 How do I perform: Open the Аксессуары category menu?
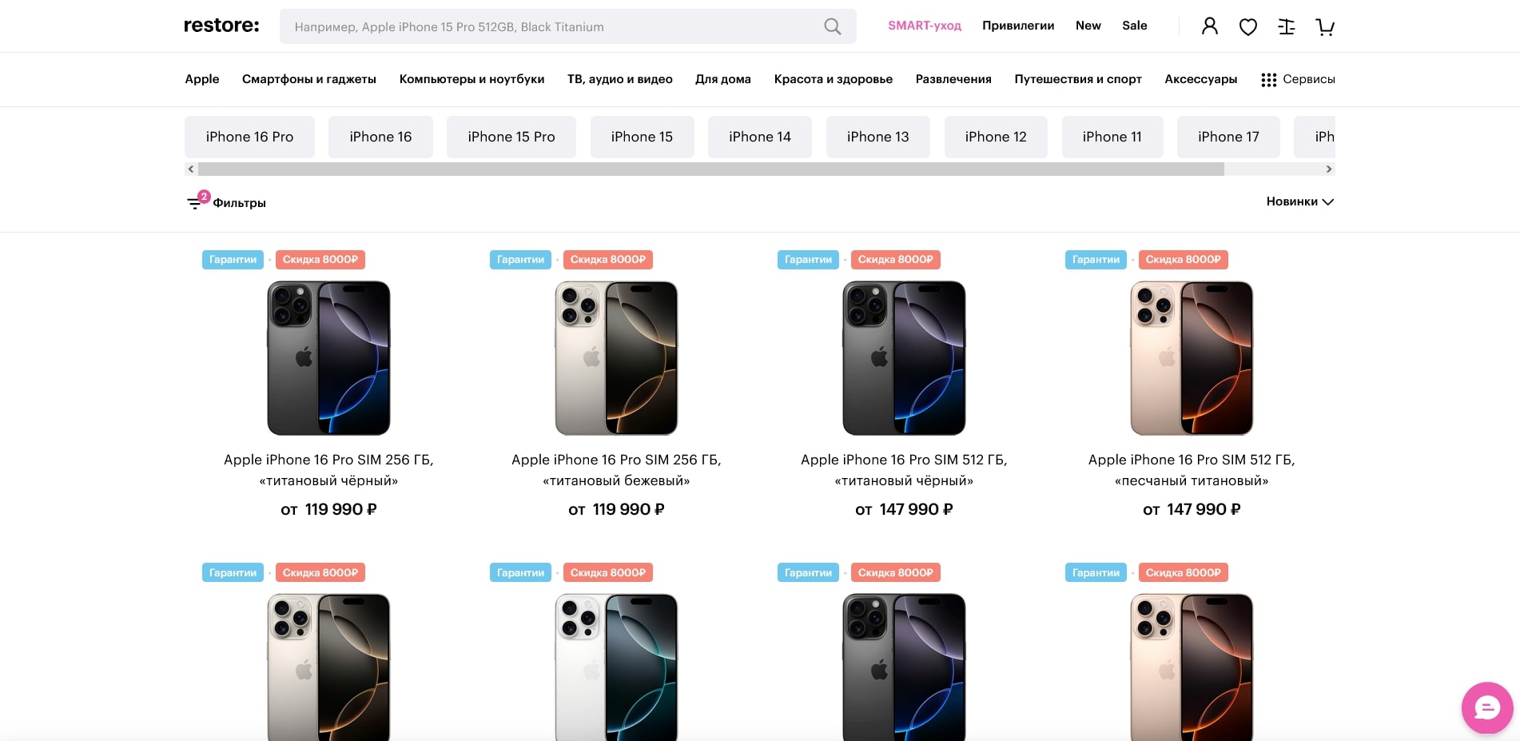[x=1200, y=79]
